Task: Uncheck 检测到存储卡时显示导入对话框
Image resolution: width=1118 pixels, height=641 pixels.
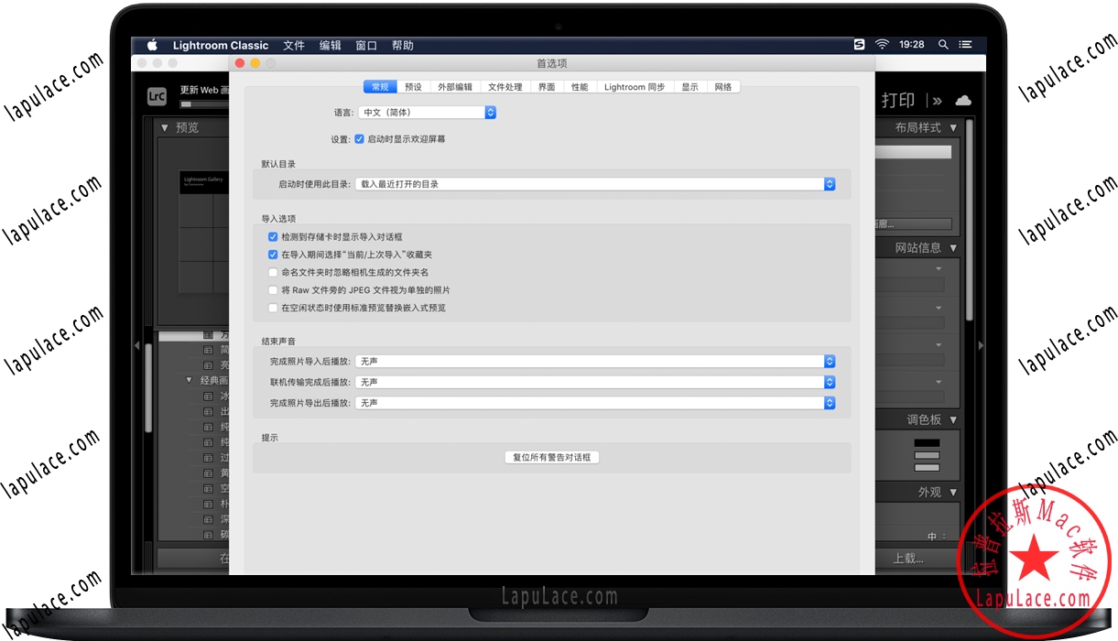Action: [x=273, y=236]
